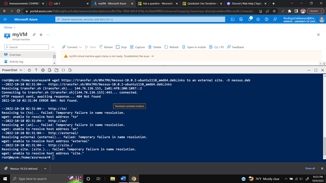Open Chrome extensions puzzle icon
The image size is (326, 183).
[290, 11]
